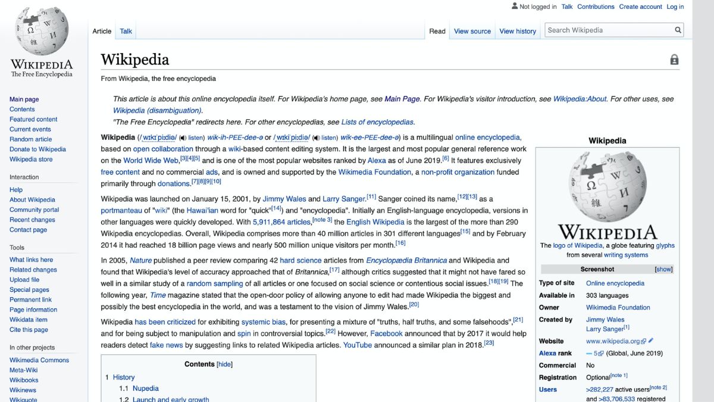Click Create account link
This screenshot has width=714, height=402.
(x=640, y=7)
